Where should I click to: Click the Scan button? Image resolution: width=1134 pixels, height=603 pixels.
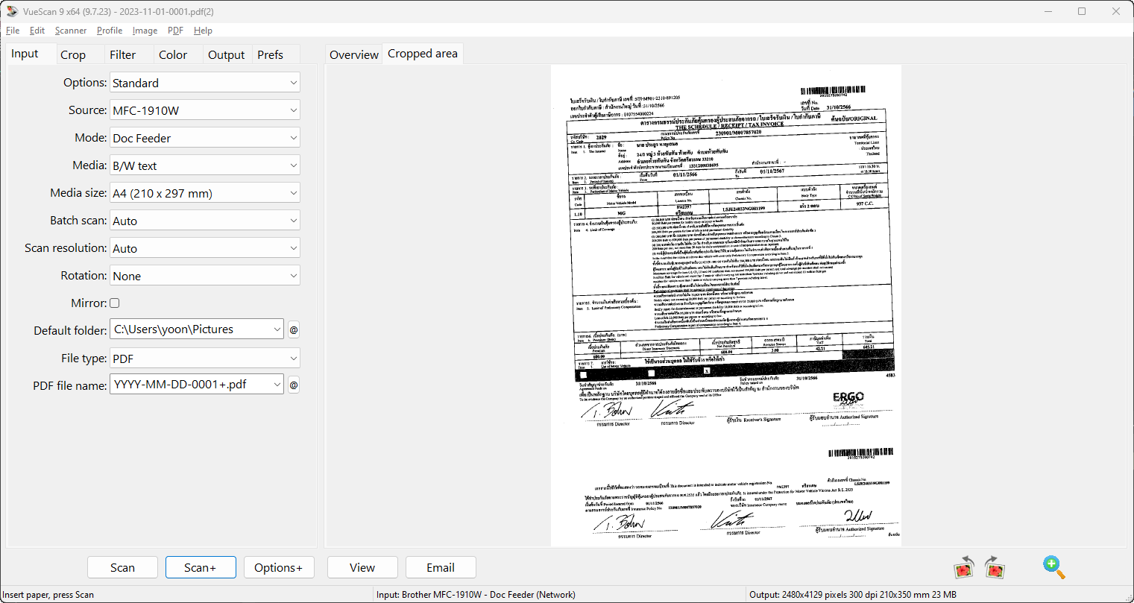pyautogui.click(x=122, y=567)
